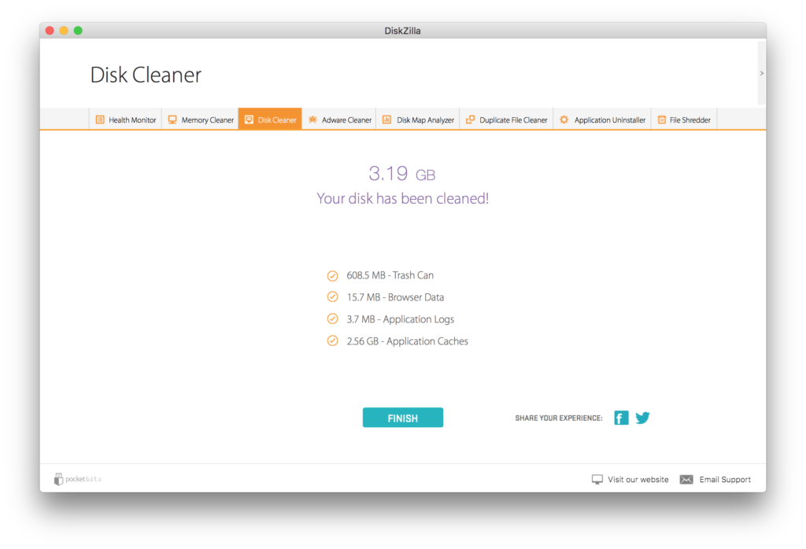Click the checkmark next to Trash Can
Image resolution: width=806 pixels, height=549 pixels.
point(333,276)
